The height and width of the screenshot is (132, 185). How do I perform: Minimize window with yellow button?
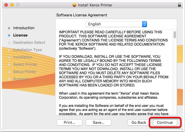(x=12, y=5)
